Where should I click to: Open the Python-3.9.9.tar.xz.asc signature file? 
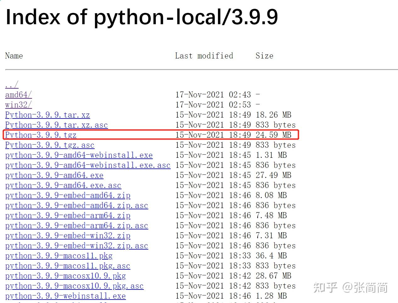(x=56, y=125)
